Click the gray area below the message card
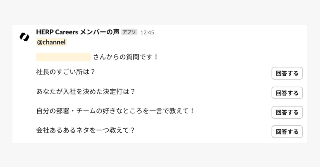Viewport: 320px width, 167px height. tap(160, 155)
